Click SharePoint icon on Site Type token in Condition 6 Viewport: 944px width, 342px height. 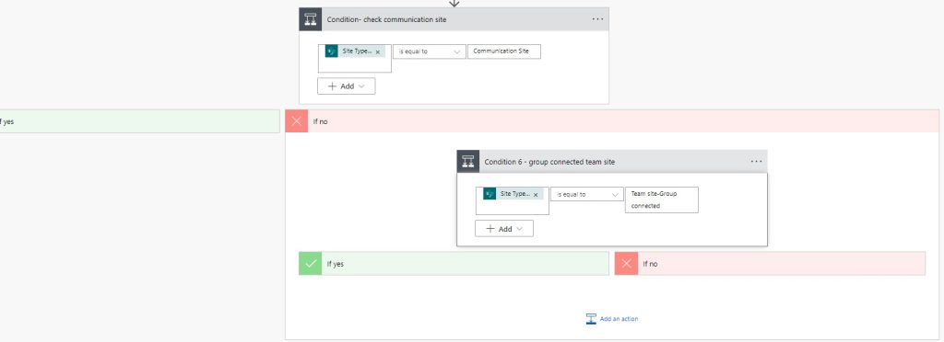tap(490, 194)
